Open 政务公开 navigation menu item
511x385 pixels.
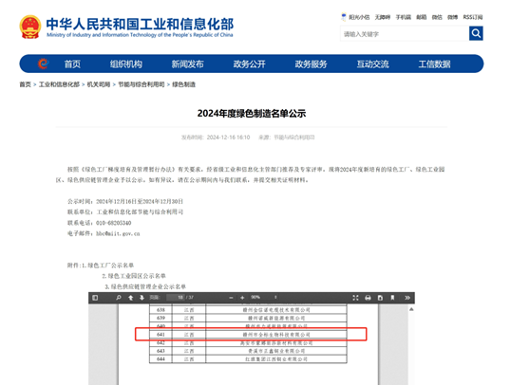click(x=249, y=64)
